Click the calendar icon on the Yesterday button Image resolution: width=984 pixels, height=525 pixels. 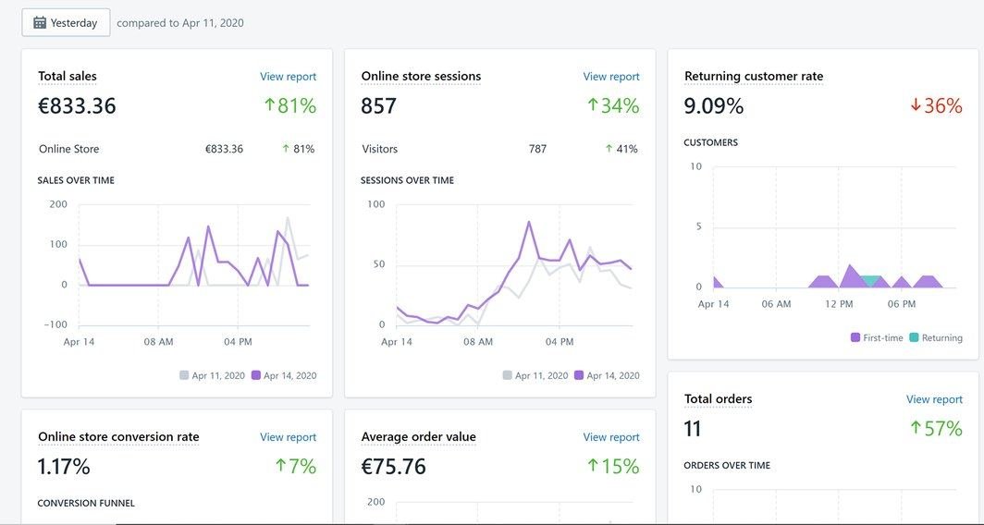click(40, 22)
